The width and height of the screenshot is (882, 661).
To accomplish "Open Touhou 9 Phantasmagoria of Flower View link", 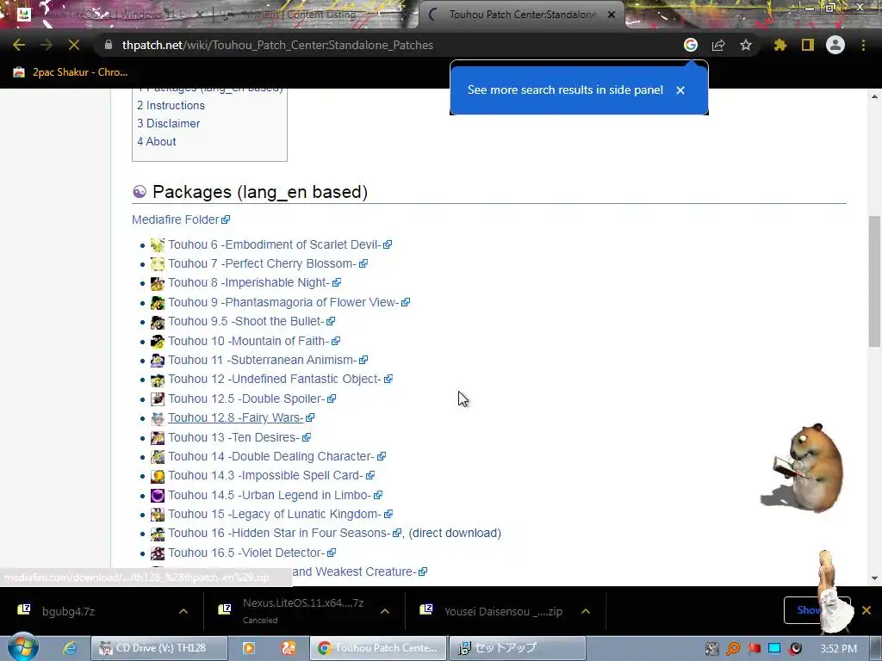I will point(289,302).
